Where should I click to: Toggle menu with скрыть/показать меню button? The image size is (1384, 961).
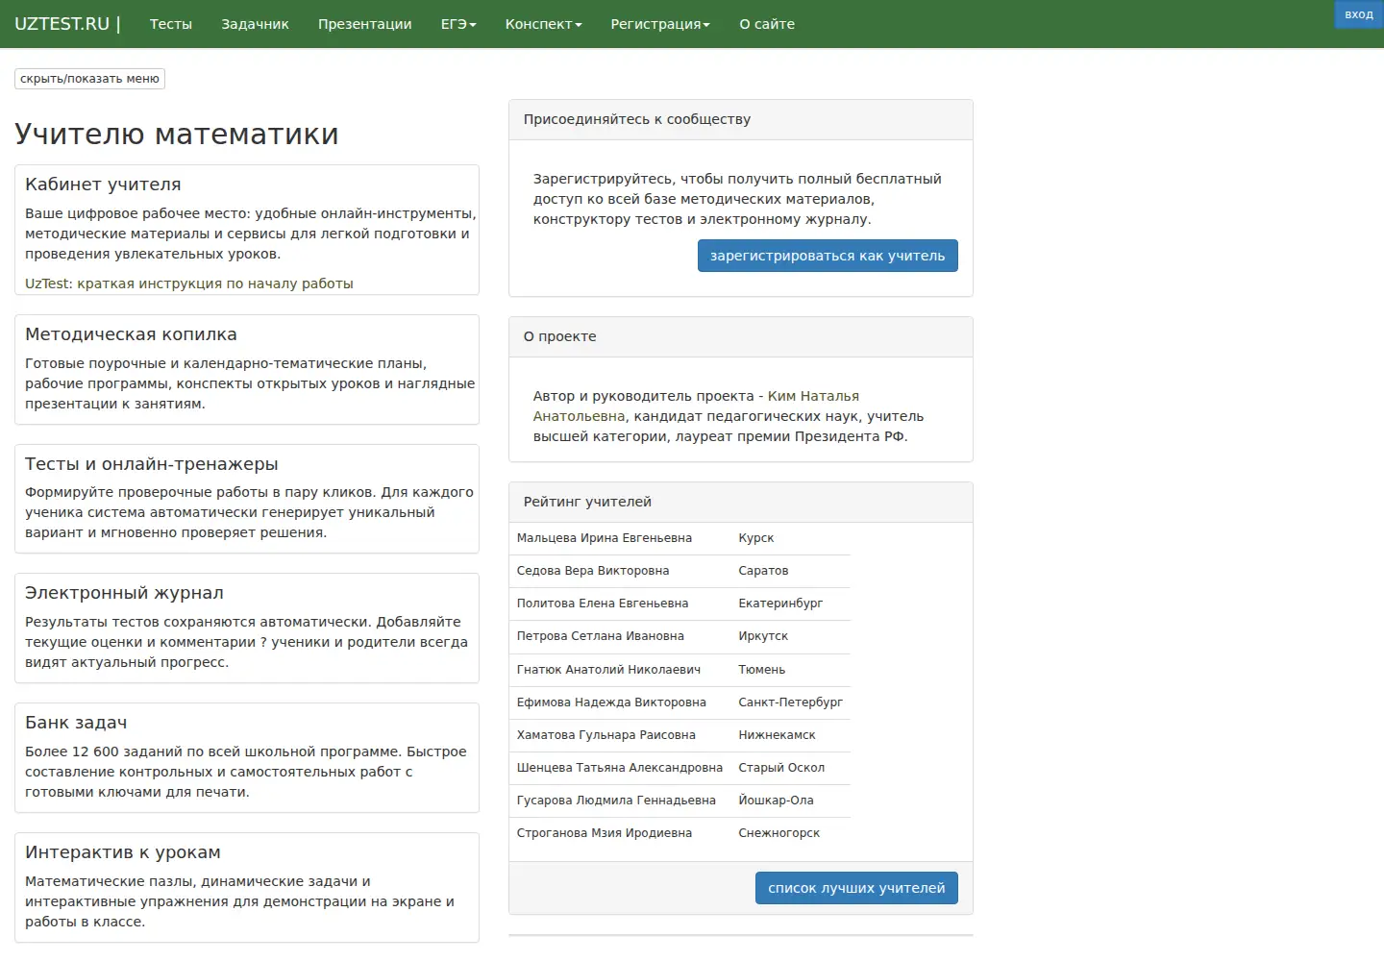[x=89, y=79]
